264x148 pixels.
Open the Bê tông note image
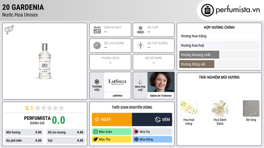[x=251, y=108]
